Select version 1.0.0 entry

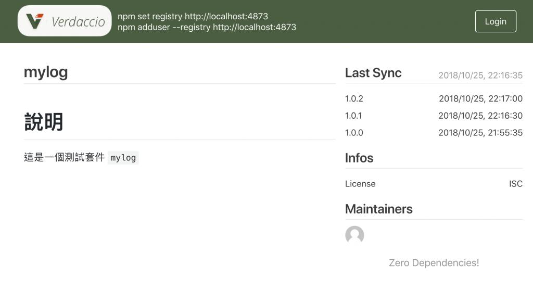(x=354, y=133)
